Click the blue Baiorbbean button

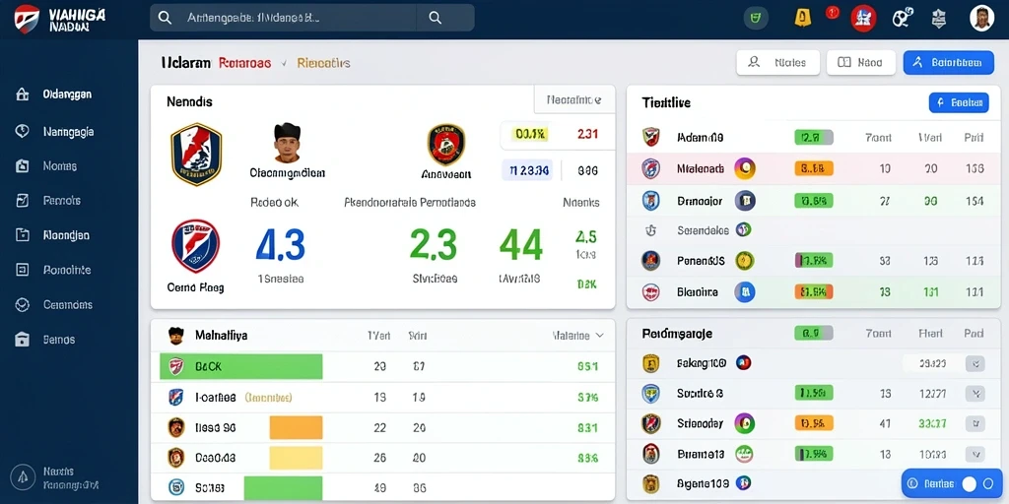pos(949,62)
